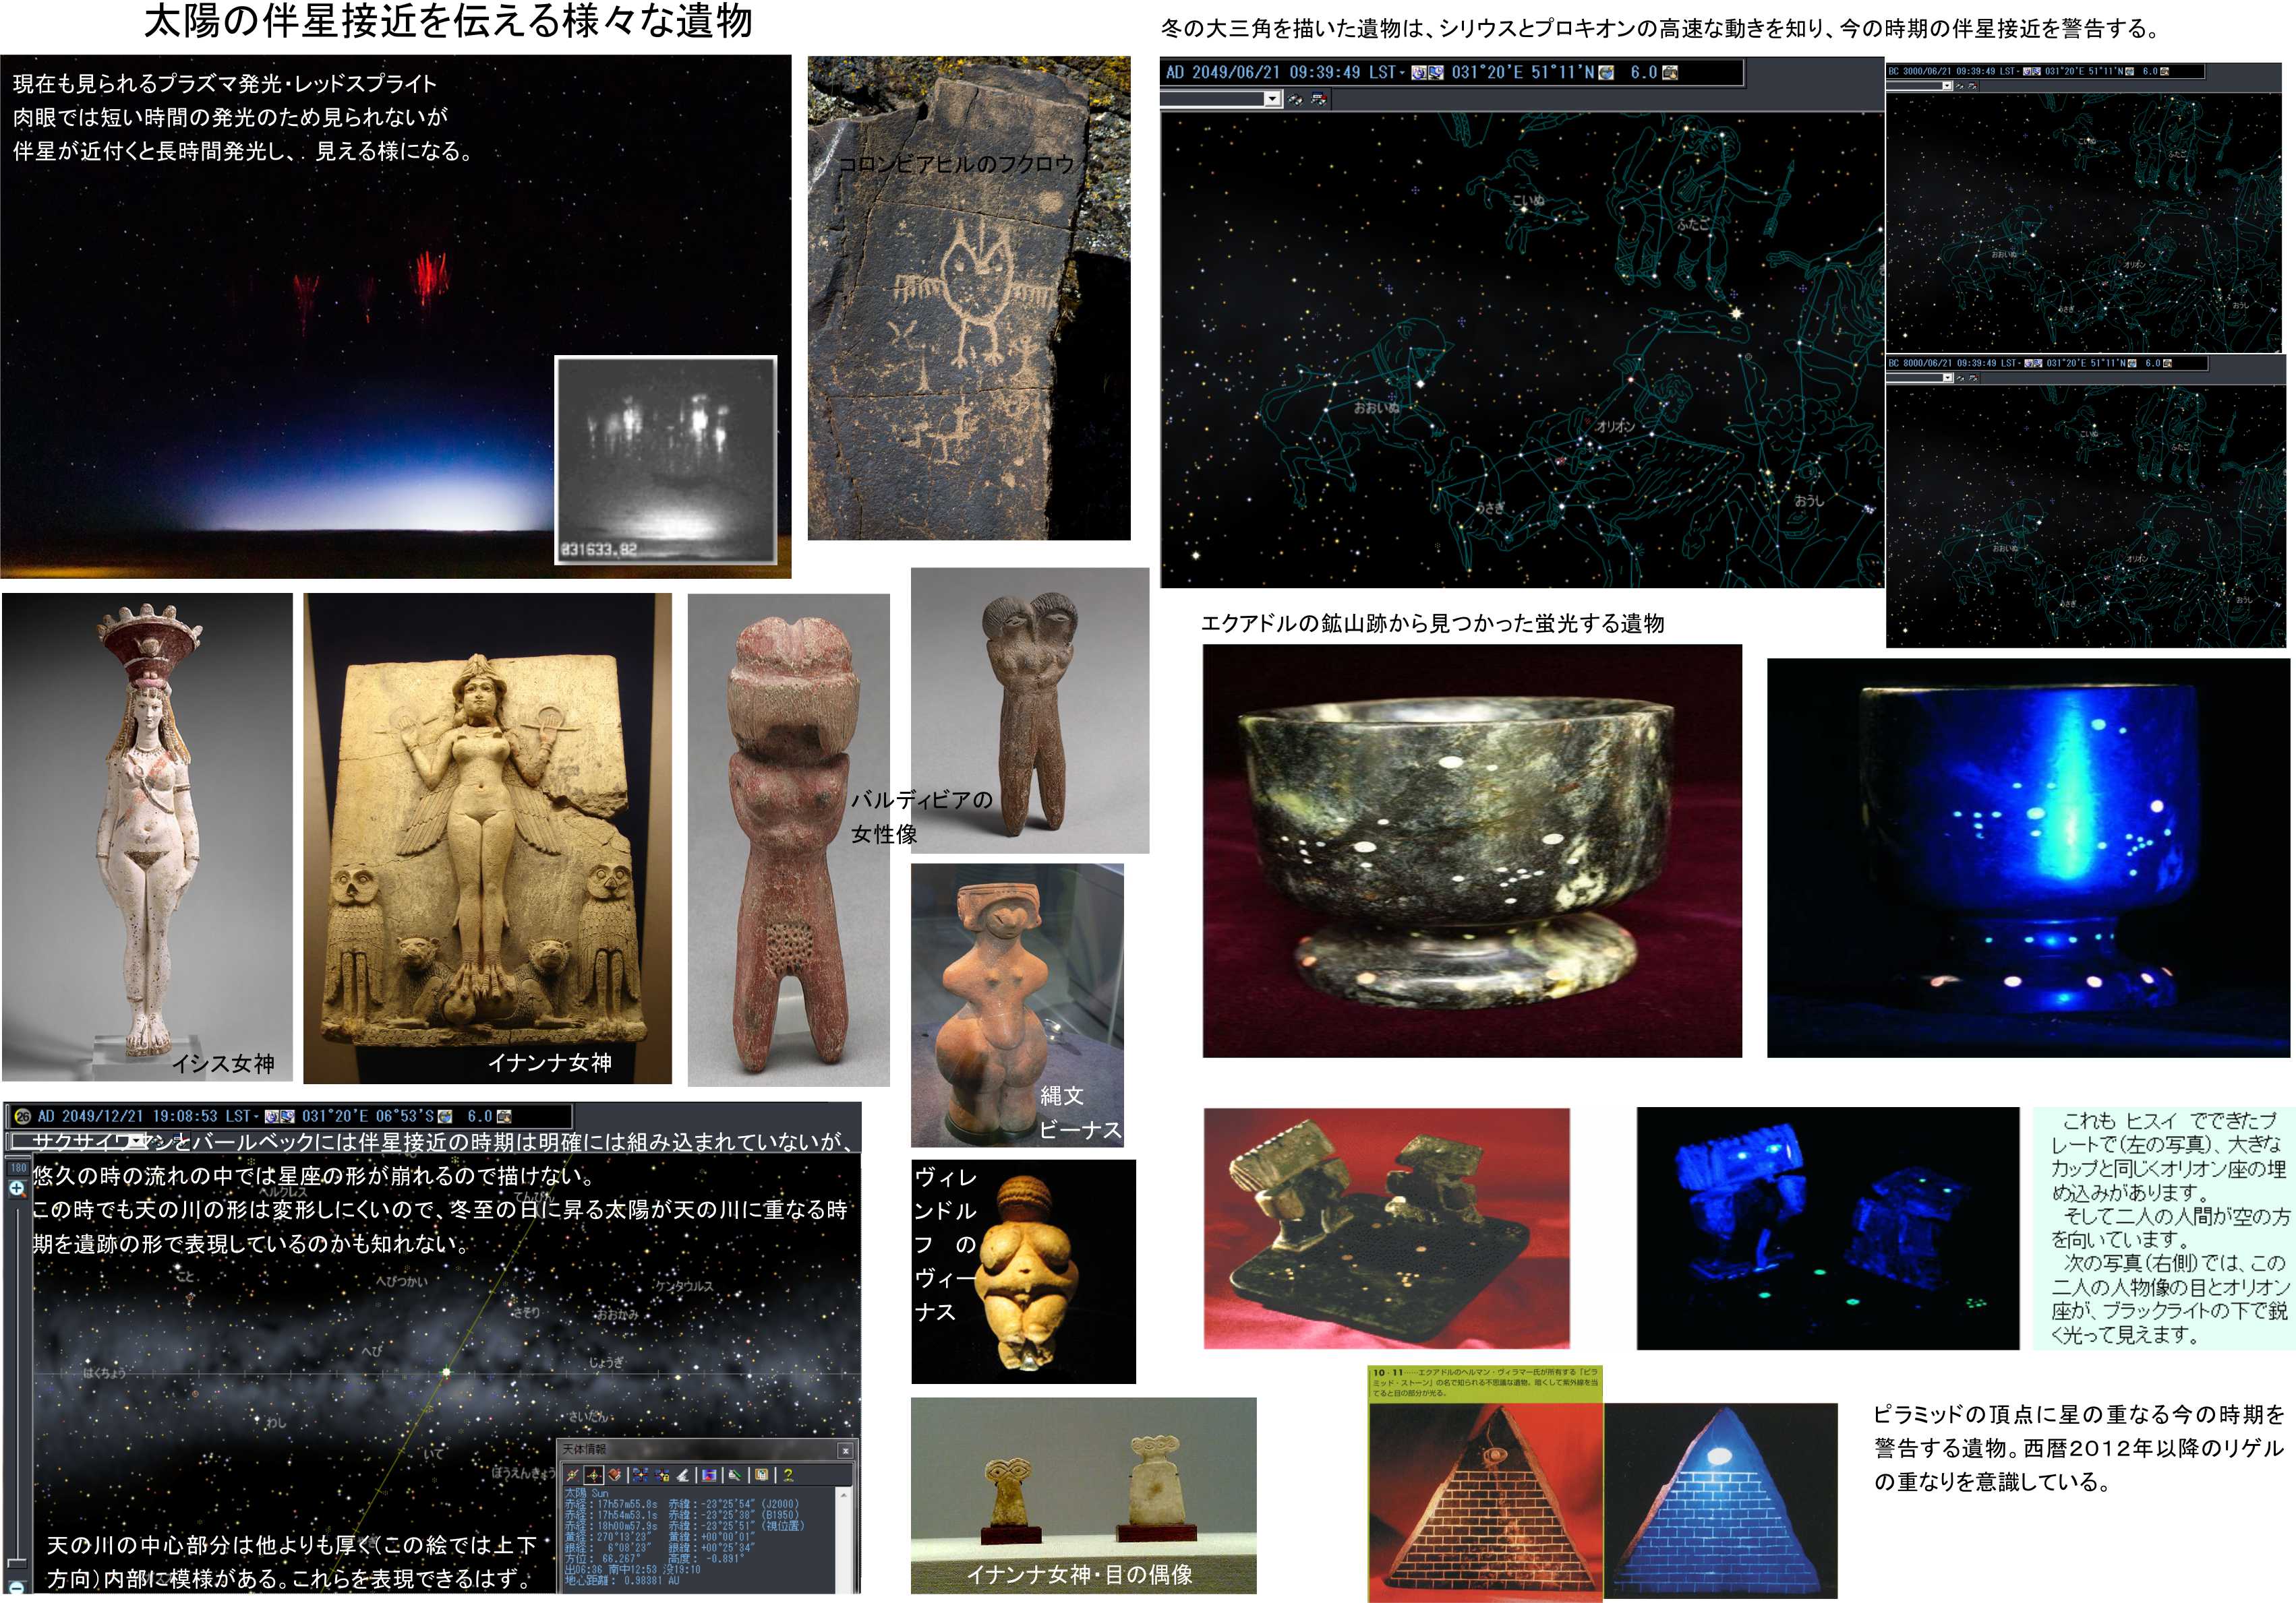Close the 天体情報 info panel
This screenshot has height=1603, width=2296.
(x=845, y=1451)
